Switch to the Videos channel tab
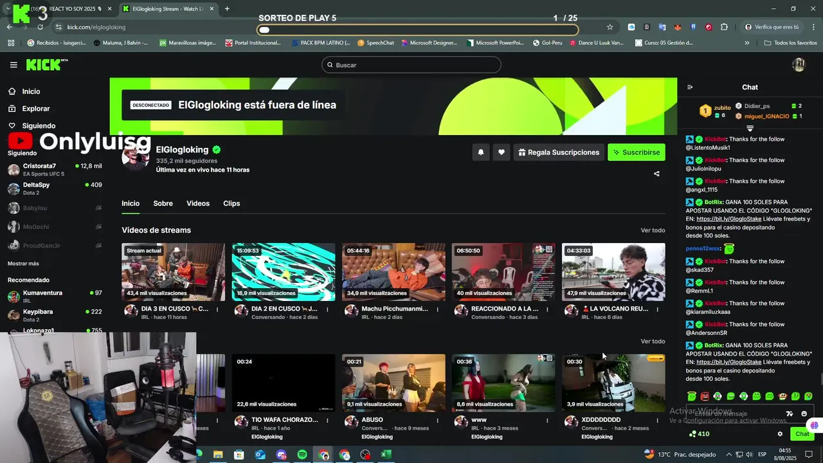823x463 pixels. 198,203
